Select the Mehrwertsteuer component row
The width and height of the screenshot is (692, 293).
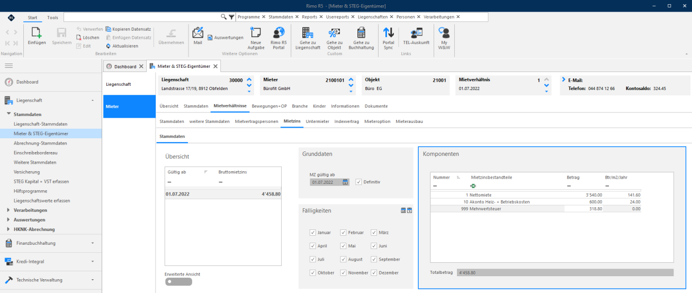click(535, 209)
